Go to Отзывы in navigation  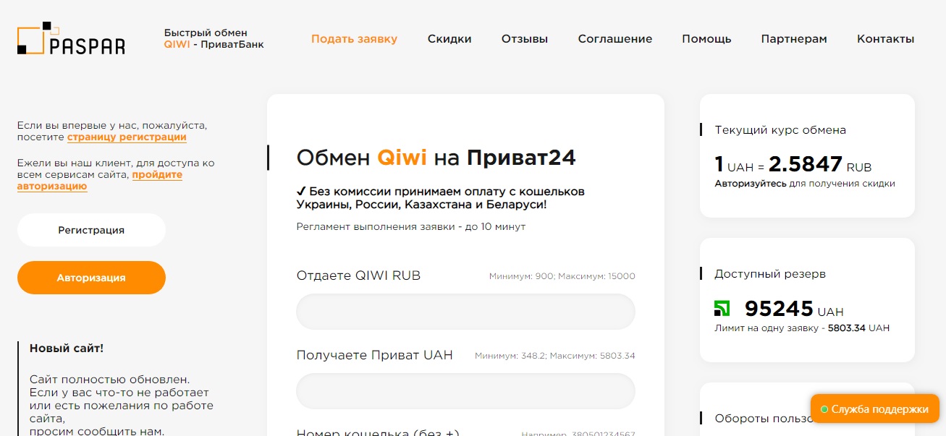coord(525,39)
